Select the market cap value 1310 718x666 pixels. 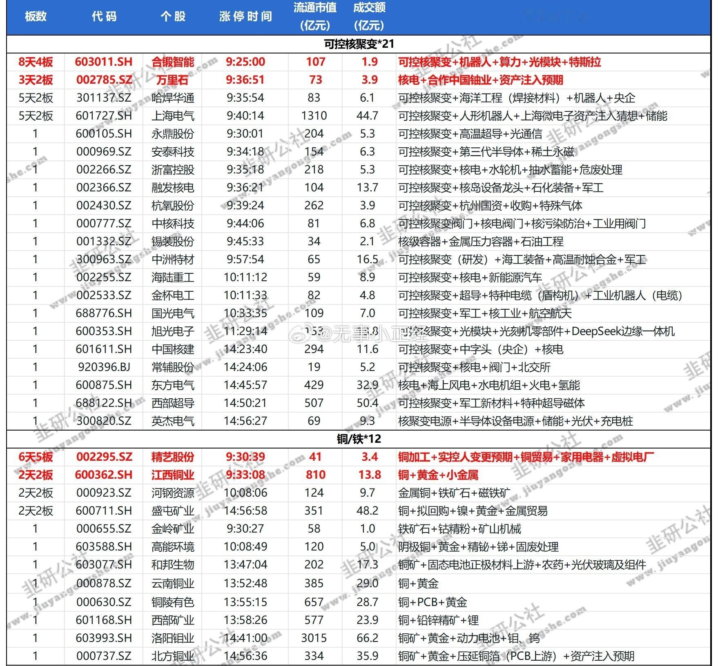coord(314,115)
